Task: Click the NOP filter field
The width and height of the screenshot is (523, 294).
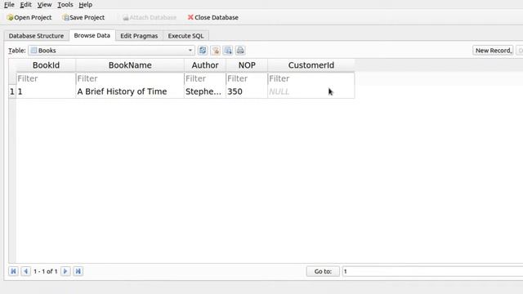Action: tap(247, 78)
